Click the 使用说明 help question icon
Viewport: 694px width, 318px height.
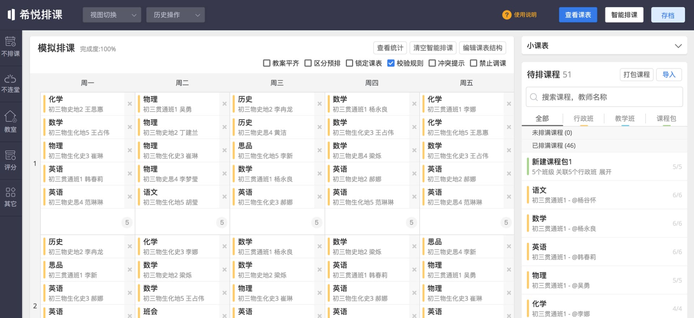[507, 15]
